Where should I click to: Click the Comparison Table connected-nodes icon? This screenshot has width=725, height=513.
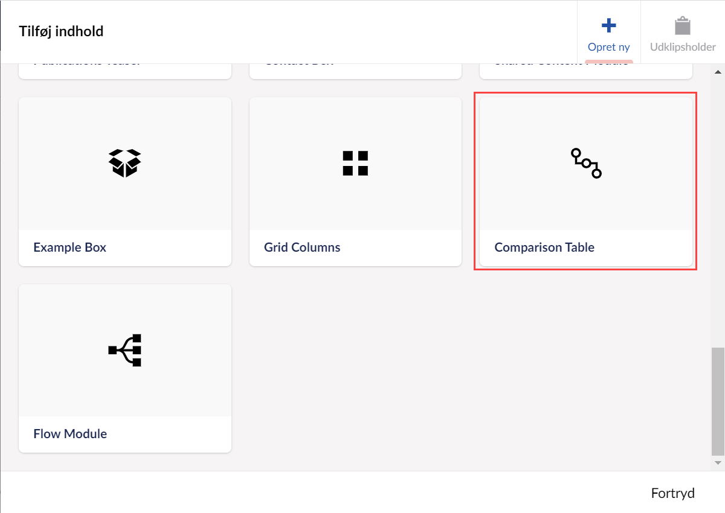(x=586, y=163)
